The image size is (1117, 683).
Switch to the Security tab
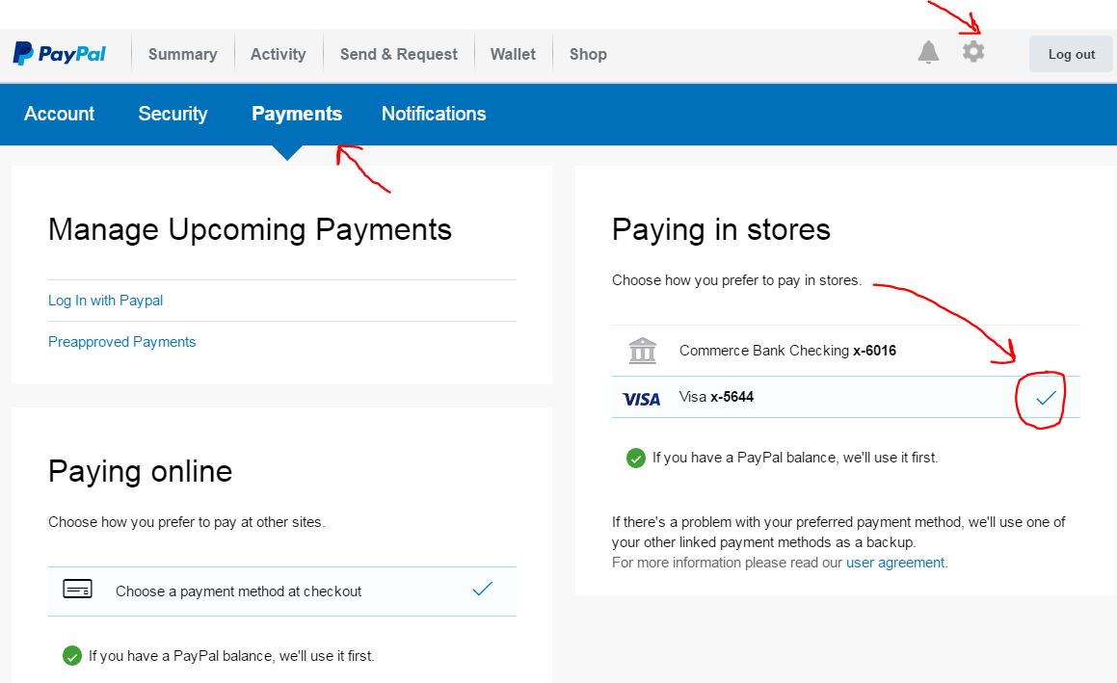tap(173, 114)
